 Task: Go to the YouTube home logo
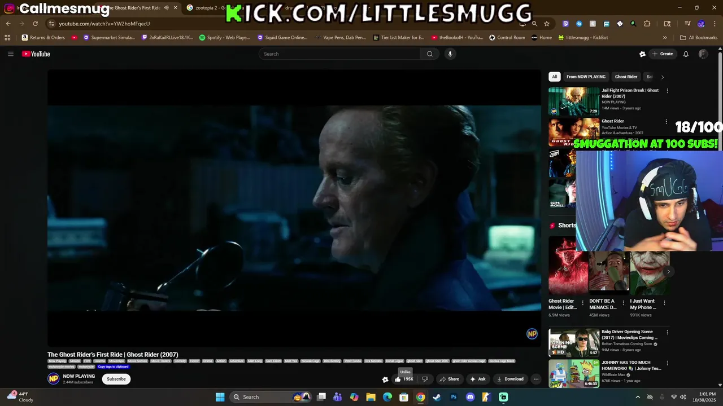click(x=36, y=54)
